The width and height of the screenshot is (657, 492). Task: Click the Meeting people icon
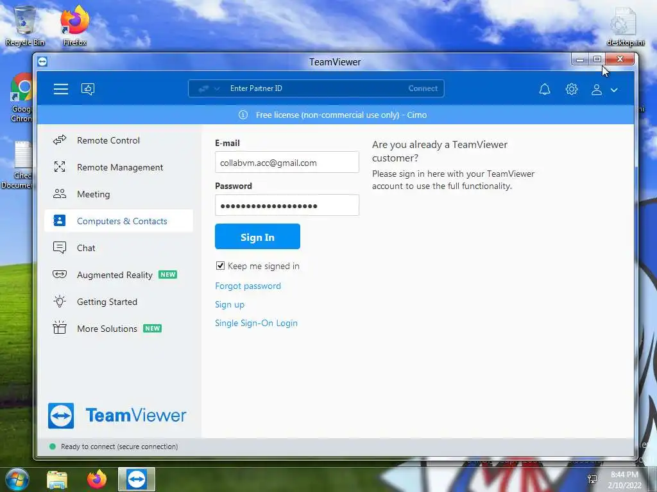coord(60,193)
